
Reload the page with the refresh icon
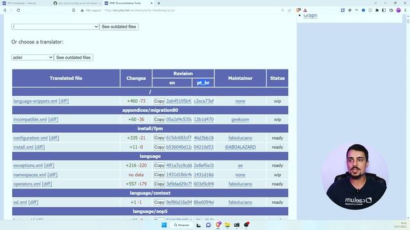[x=19, y=10]
